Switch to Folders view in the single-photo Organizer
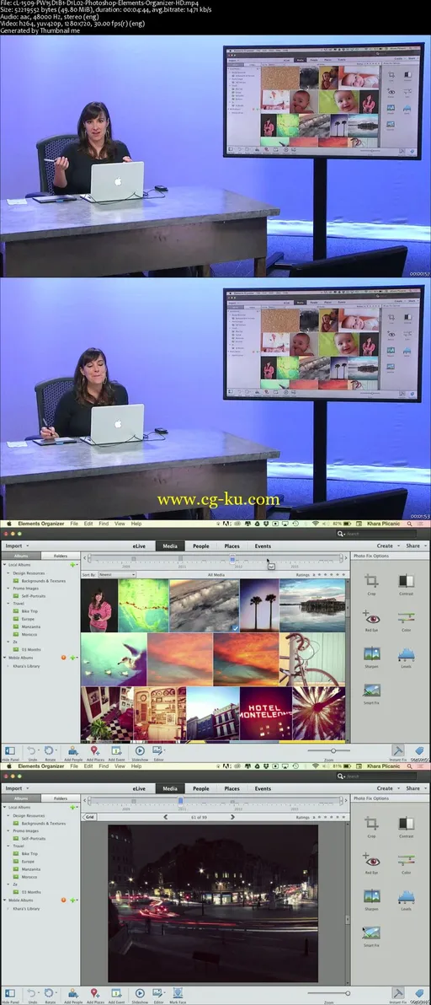 click(x=60, y=798)
